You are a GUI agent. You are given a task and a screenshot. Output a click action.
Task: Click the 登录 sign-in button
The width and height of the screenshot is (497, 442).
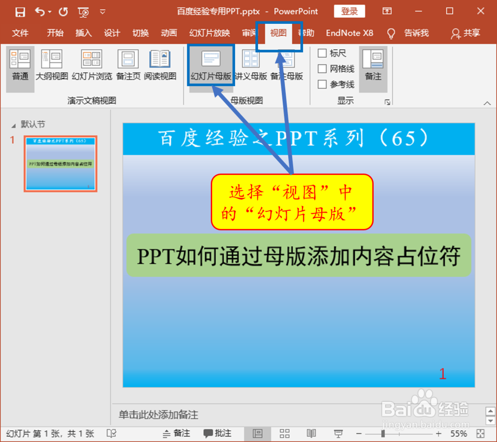[349, 11]
